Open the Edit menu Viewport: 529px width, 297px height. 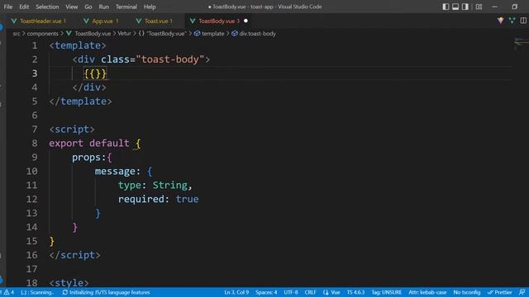tap(24, 7)
